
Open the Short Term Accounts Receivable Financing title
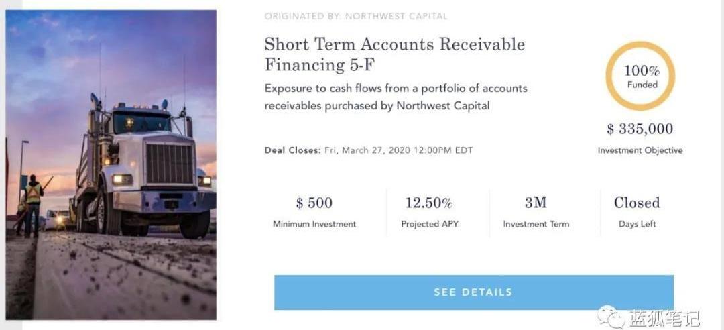tap(394, 54)
